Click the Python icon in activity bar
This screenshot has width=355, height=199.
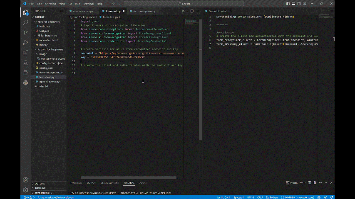[25, 83]
